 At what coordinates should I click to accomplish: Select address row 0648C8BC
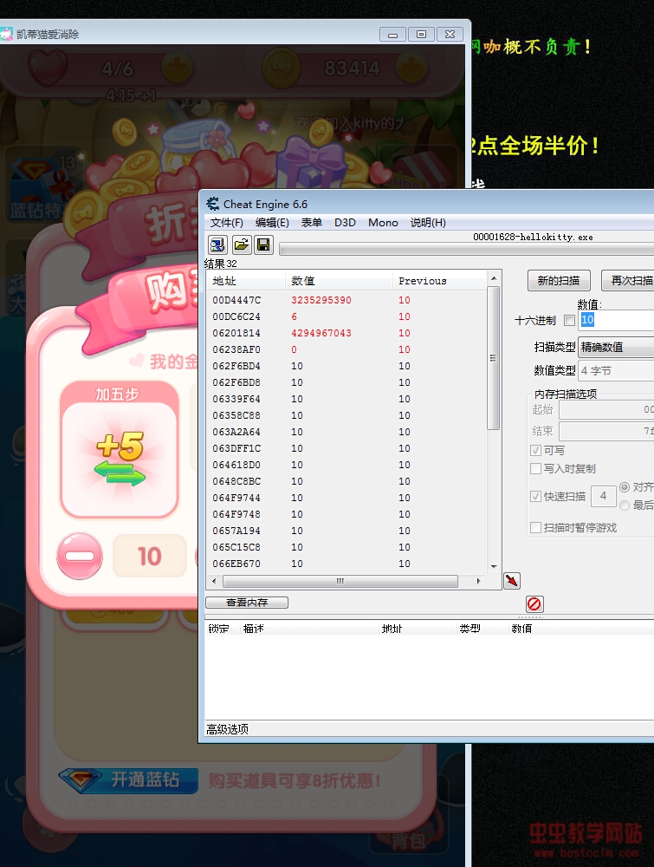(x=346, y=481)
